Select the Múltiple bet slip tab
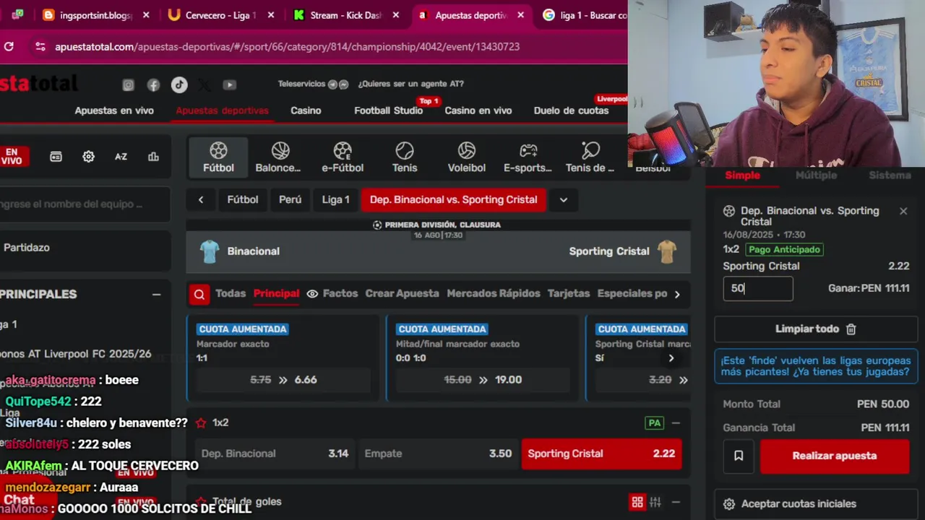 [816, 175]
